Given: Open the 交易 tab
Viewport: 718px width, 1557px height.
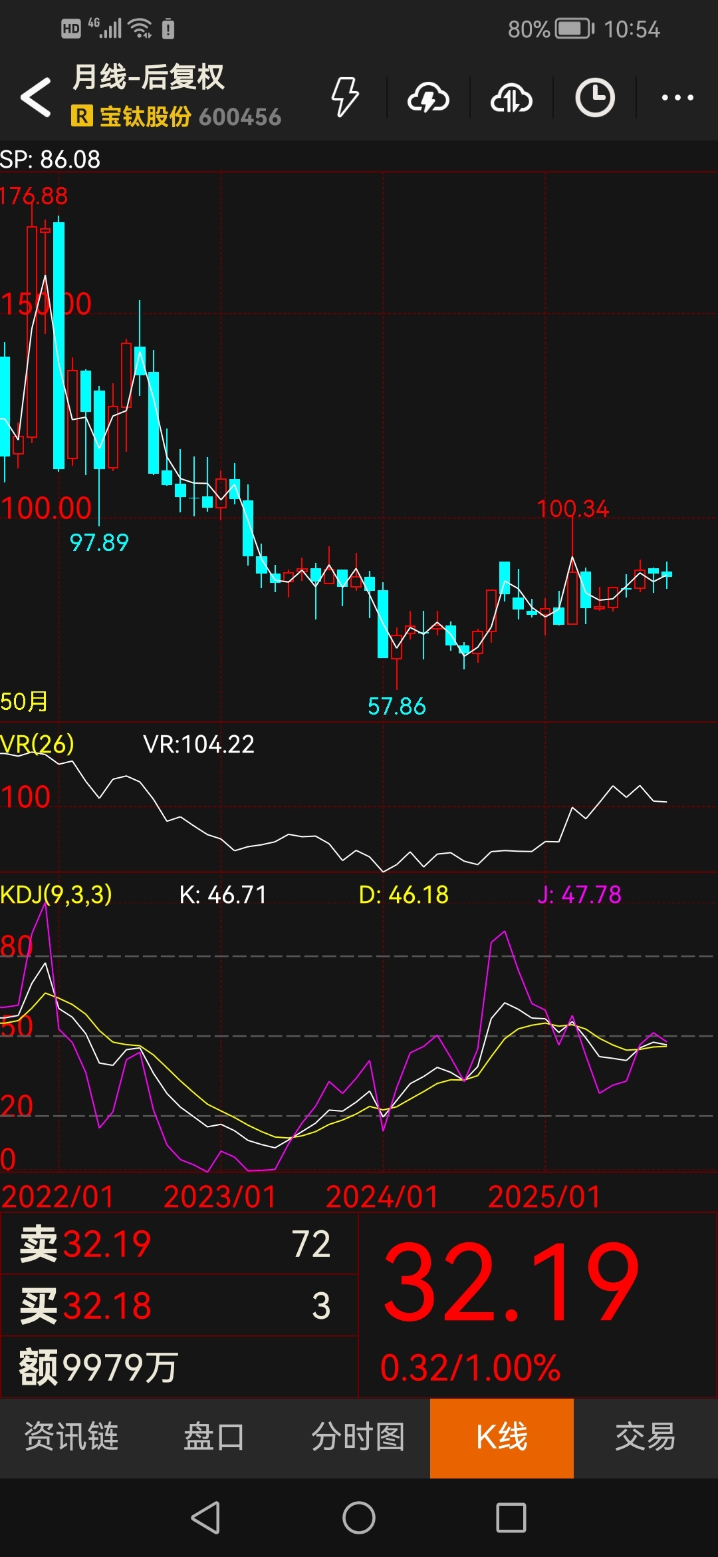Looking at the screenshot, I should (646, 1437).
